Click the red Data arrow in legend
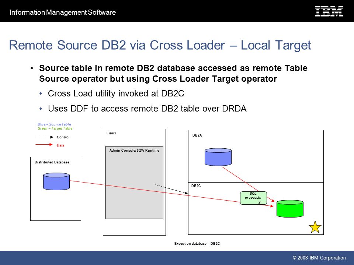The image size is (354, 265). [x=44, y=145]
